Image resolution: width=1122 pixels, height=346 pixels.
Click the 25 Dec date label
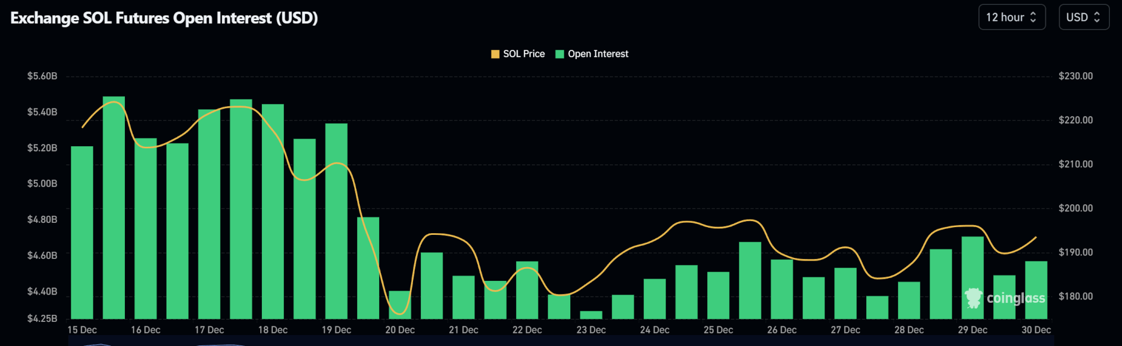(x=718, y=330)
